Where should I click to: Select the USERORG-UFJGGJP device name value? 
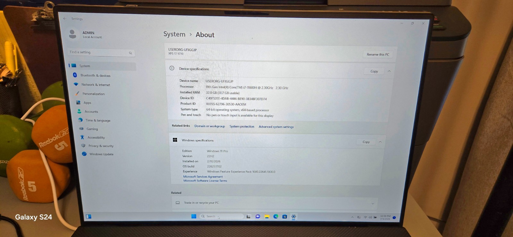coord(219,81)
